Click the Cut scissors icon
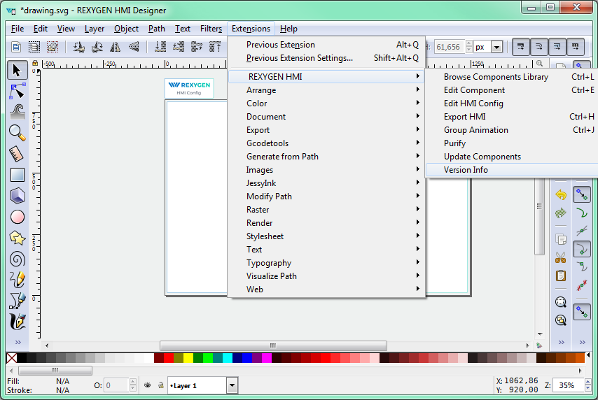 point(561,258)
